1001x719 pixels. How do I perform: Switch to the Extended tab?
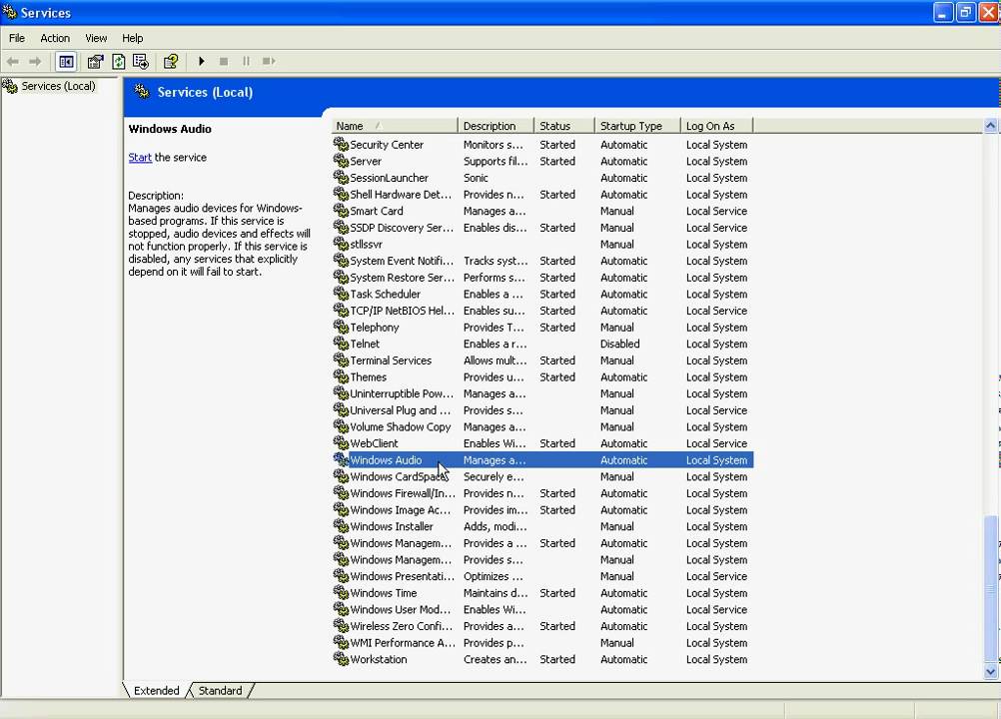click(x=157, y=690)
